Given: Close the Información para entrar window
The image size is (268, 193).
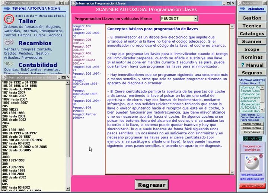Looking at the screenshot, I should tap(68, 78).
